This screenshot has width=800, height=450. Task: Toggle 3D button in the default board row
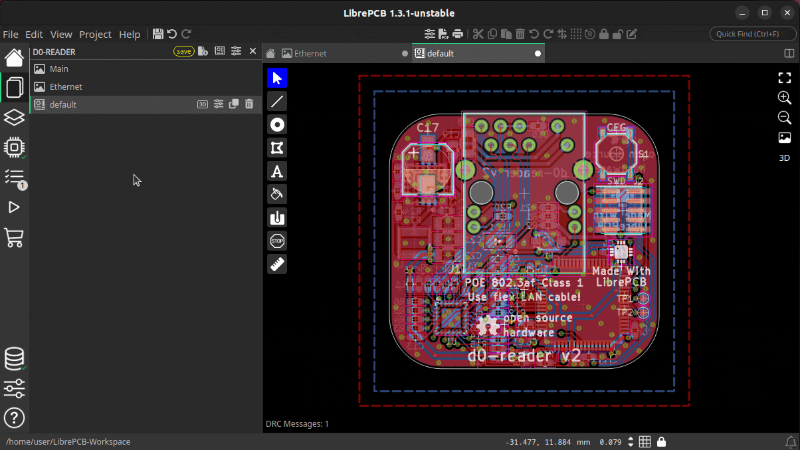click(x=203, y=104)
